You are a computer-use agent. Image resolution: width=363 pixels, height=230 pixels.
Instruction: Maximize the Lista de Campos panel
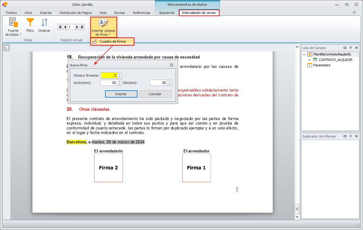pos(345,48)
